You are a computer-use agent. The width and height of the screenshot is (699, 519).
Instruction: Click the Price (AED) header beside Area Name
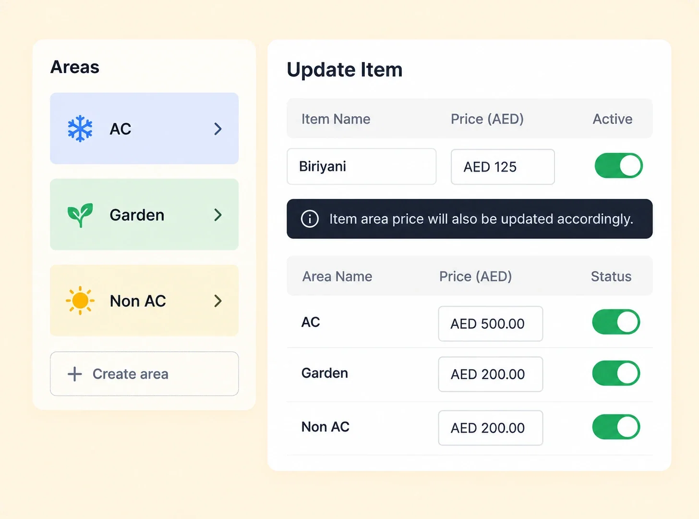(476, 276)
